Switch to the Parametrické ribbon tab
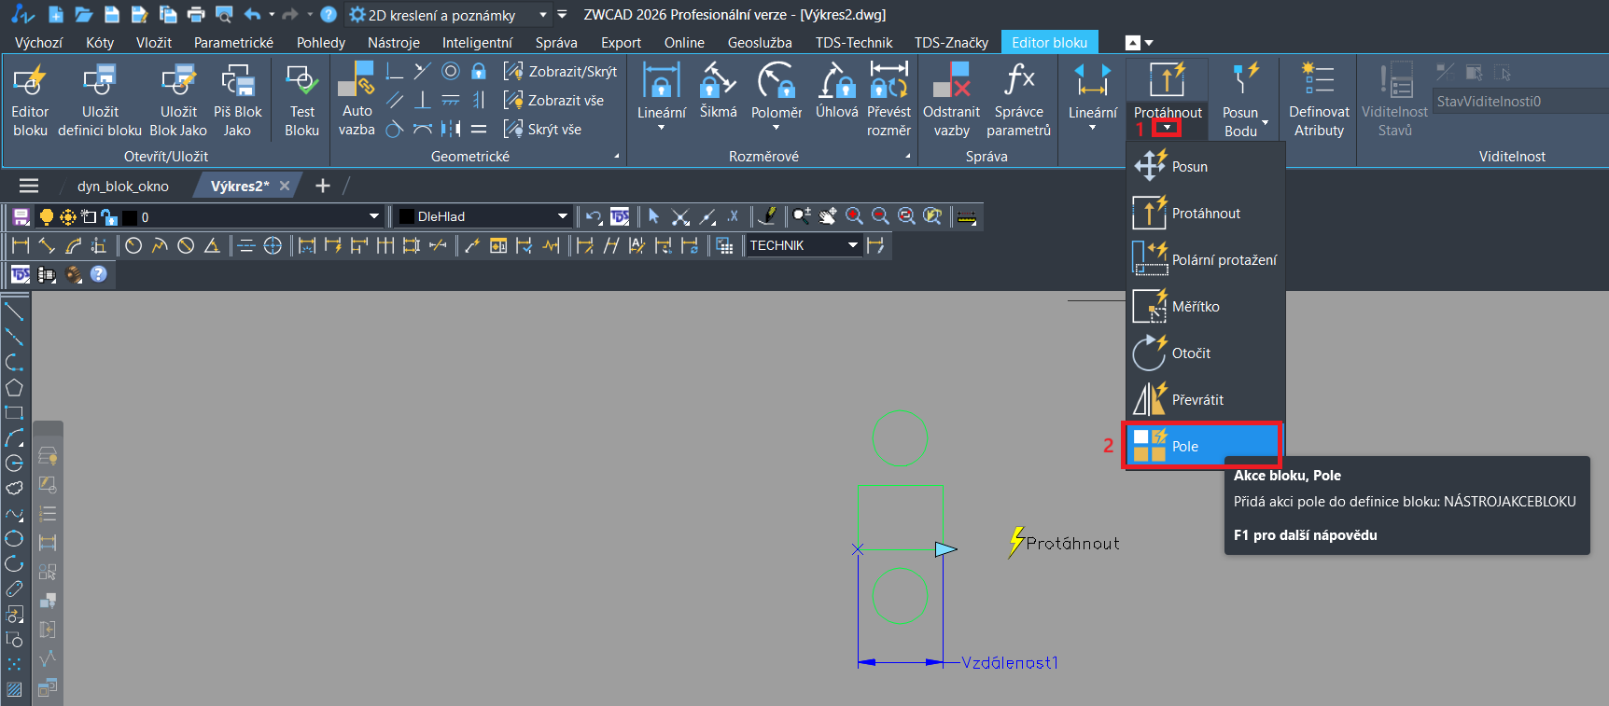The image size is (1609, 706). tap(233, 43)
